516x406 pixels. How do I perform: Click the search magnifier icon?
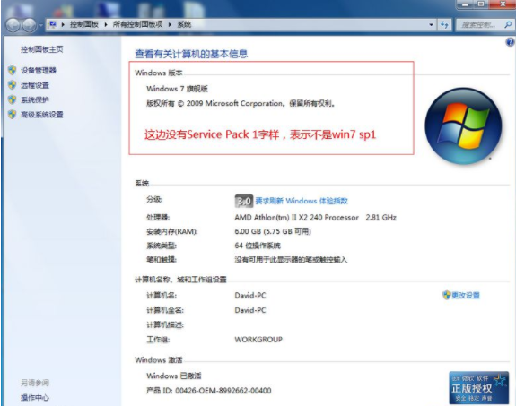pos(508,25)
